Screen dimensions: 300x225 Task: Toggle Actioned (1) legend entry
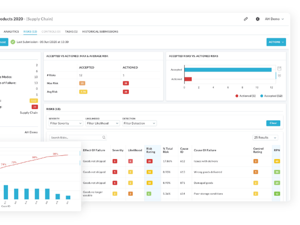245,96
